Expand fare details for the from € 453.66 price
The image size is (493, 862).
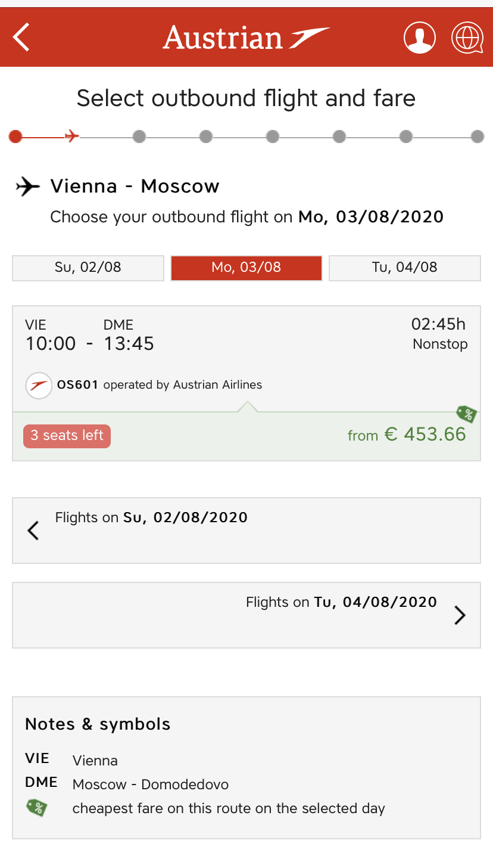(x=424, y=435)
